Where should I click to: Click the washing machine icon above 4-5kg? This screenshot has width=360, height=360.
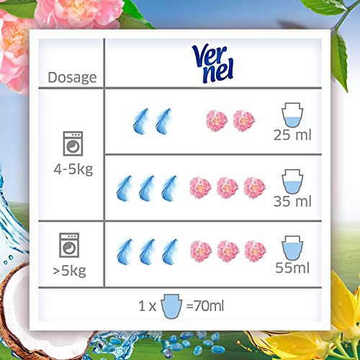click(73, 143)
